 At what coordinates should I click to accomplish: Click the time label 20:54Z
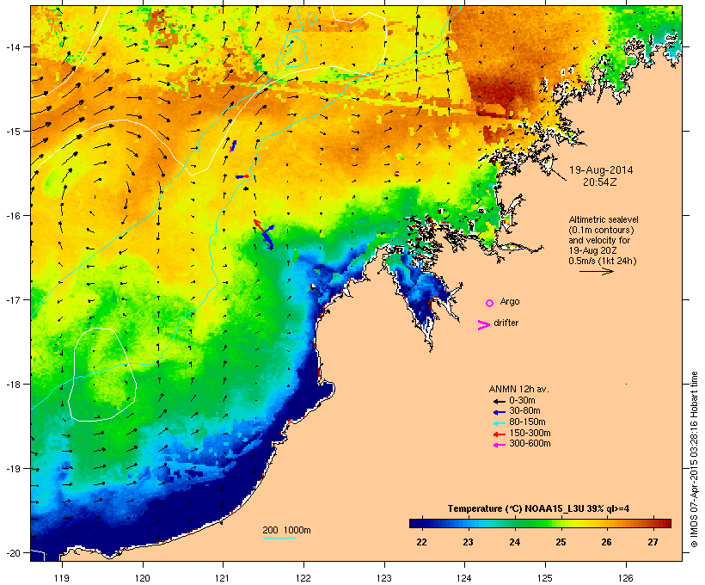600,182
